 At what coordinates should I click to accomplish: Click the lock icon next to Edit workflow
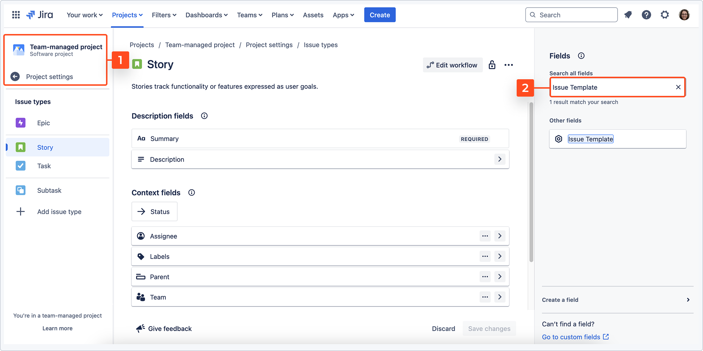click(492, 65)
